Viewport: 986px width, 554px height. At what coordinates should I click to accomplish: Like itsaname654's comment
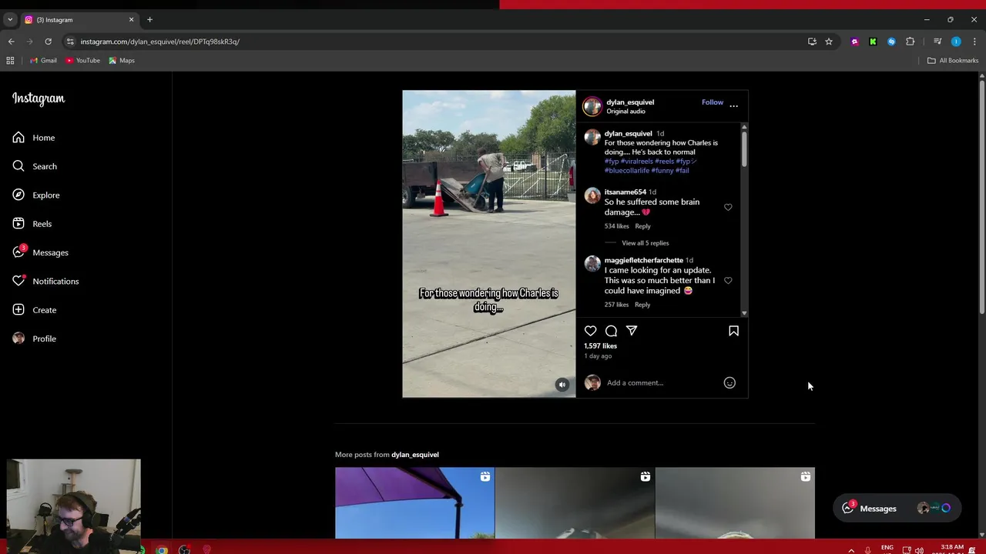pyautogui.click(x=728, y=207)
